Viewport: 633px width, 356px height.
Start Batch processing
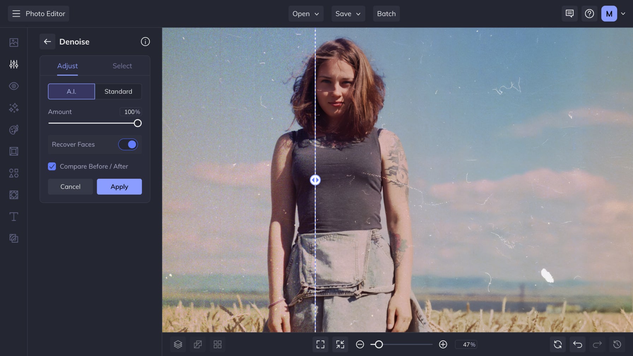386,14
